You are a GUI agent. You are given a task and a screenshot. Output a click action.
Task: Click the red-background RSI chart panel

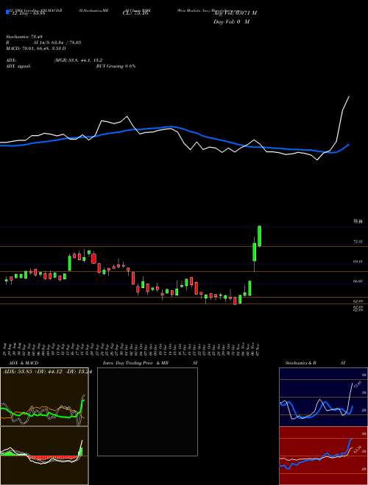pos(323,456)
